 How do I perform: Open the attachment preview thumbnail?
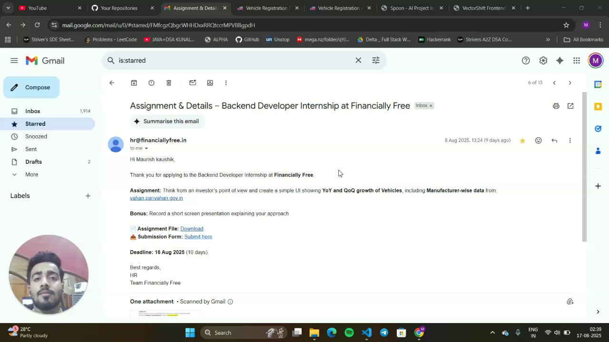coord(166,313)
